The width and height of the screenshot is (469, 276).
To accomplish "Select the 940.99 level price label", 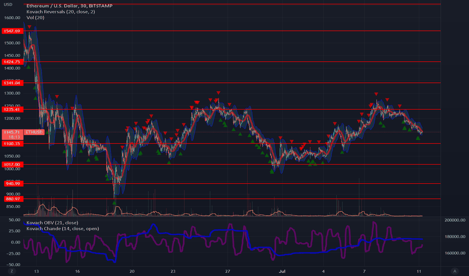I will click(x=13, y=184).
